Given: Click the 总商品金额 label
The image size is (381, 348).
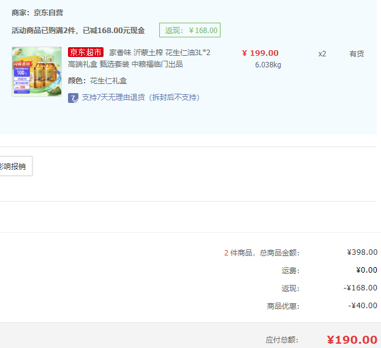Looking at the screenshot, I should [x=279, y=253].
